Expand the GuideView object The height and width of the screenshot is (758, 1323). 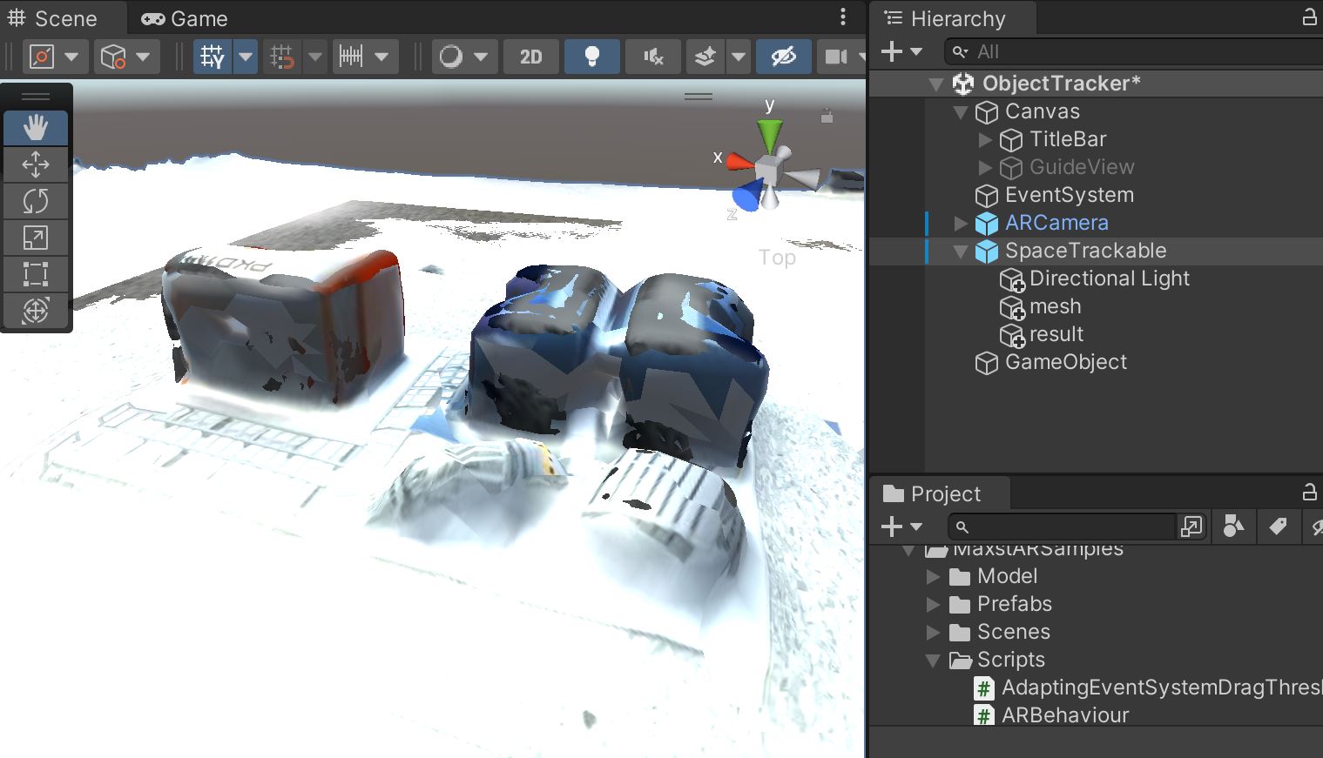coord(985,168)
